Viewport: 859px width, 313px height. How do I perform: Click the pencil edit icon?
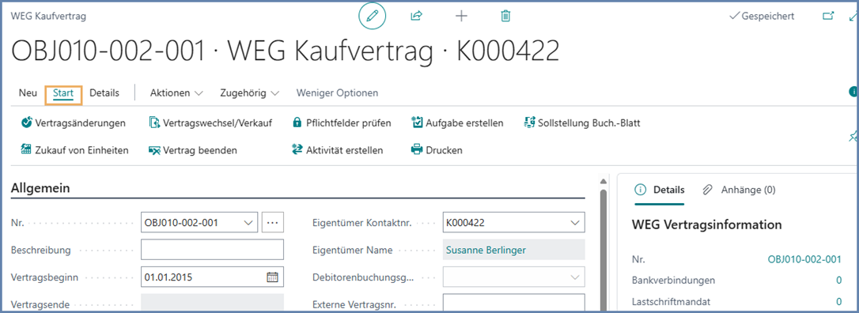373,17
